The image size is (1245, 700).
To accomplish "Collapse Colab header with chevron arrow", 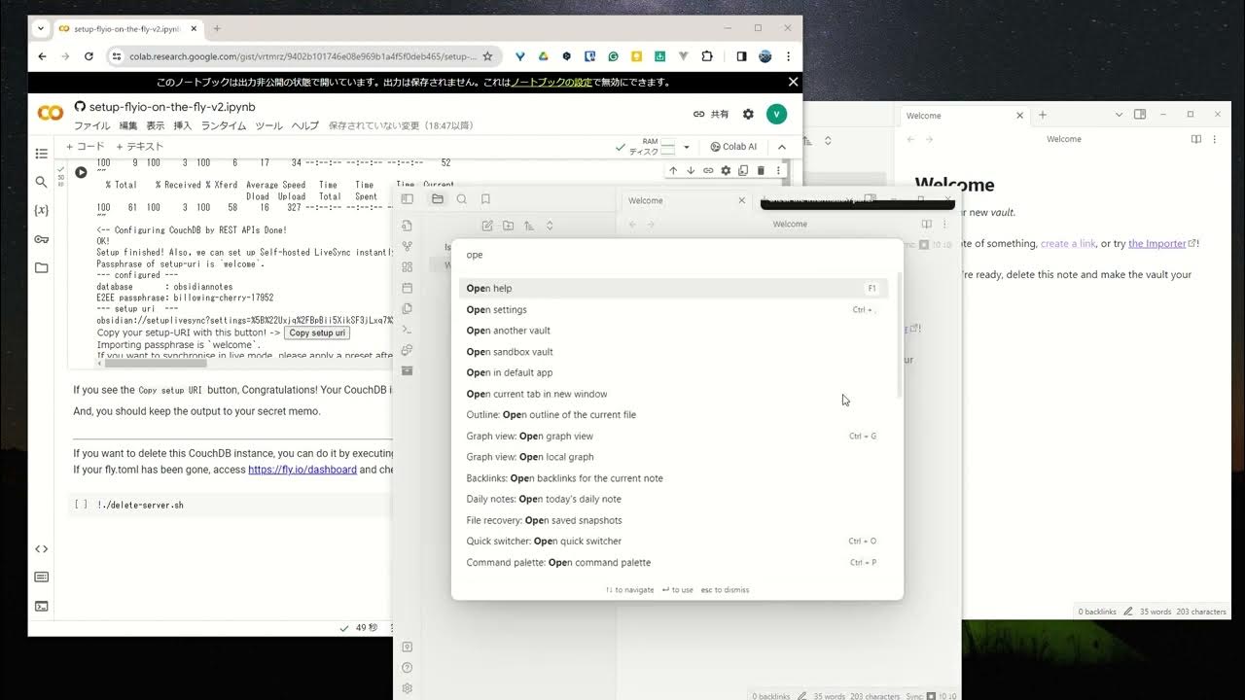I will pos(781,147).
